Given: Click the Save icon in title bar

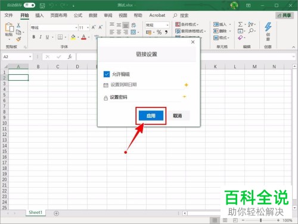Looking at the screenshot, I should pyautogui.click(x=42, y=5).
